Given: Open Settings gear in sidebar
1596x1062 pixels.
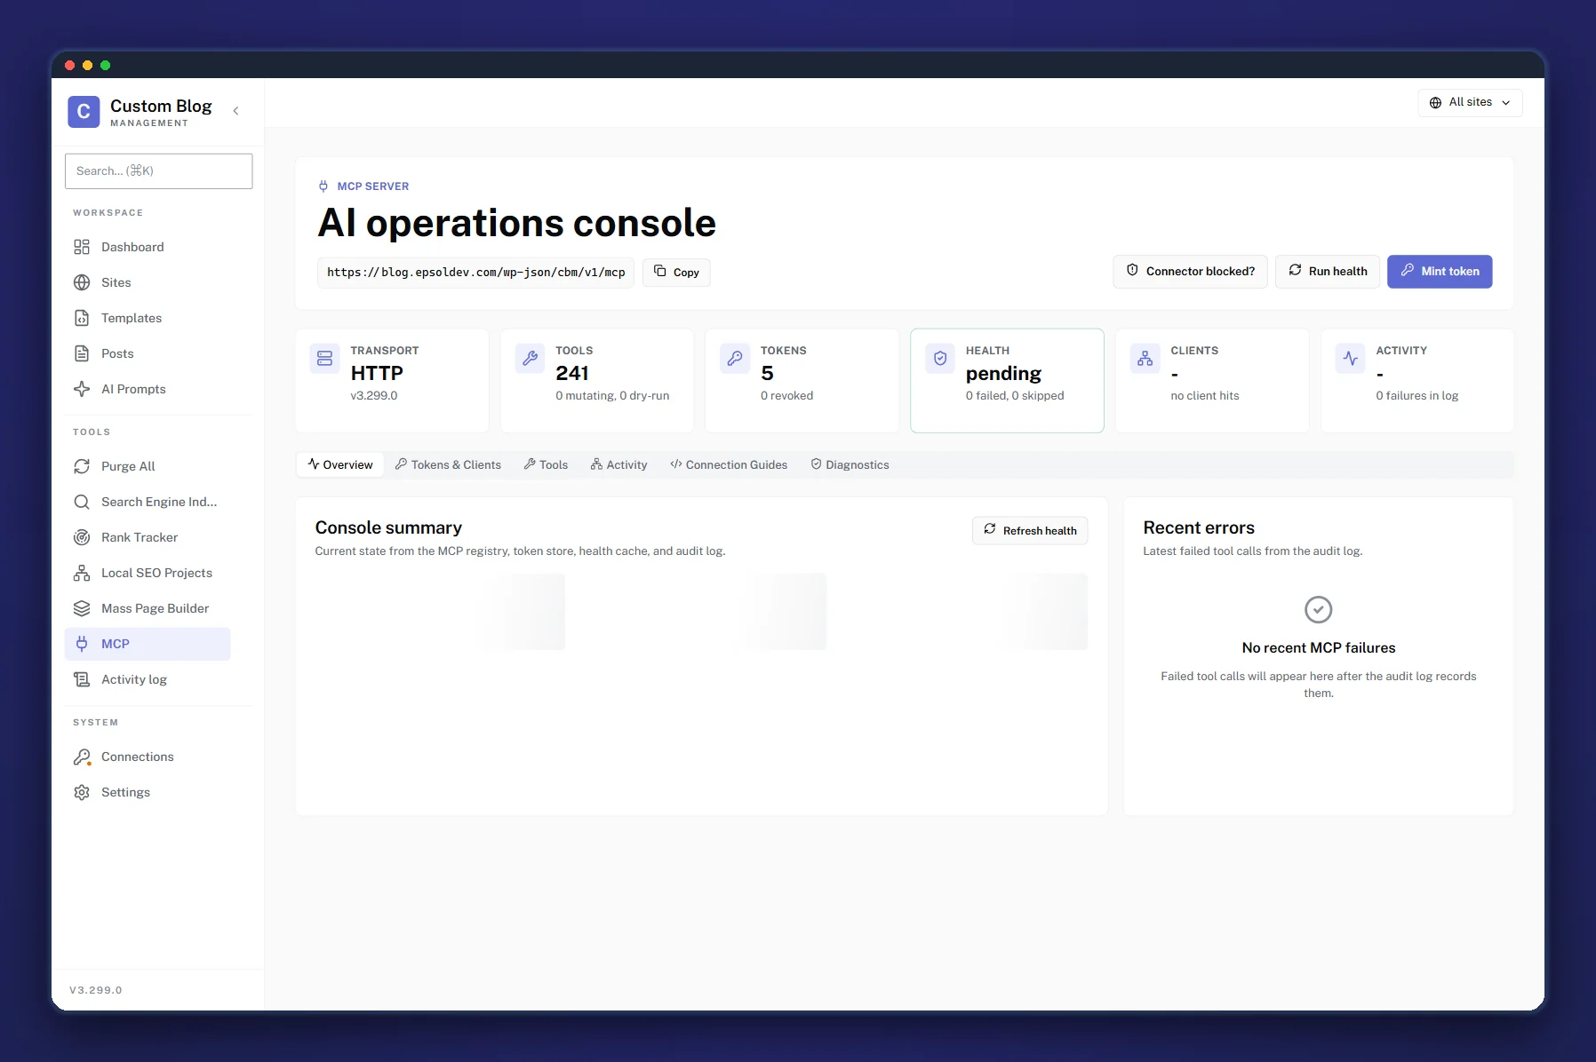Looking at the screenshot, I should pos(82,792).
